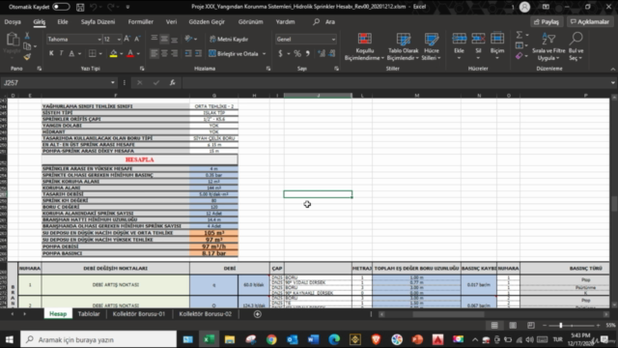Open Sırala ve Filtre Uygula
This screenshot has height=348, width=618.
point(548,46)
